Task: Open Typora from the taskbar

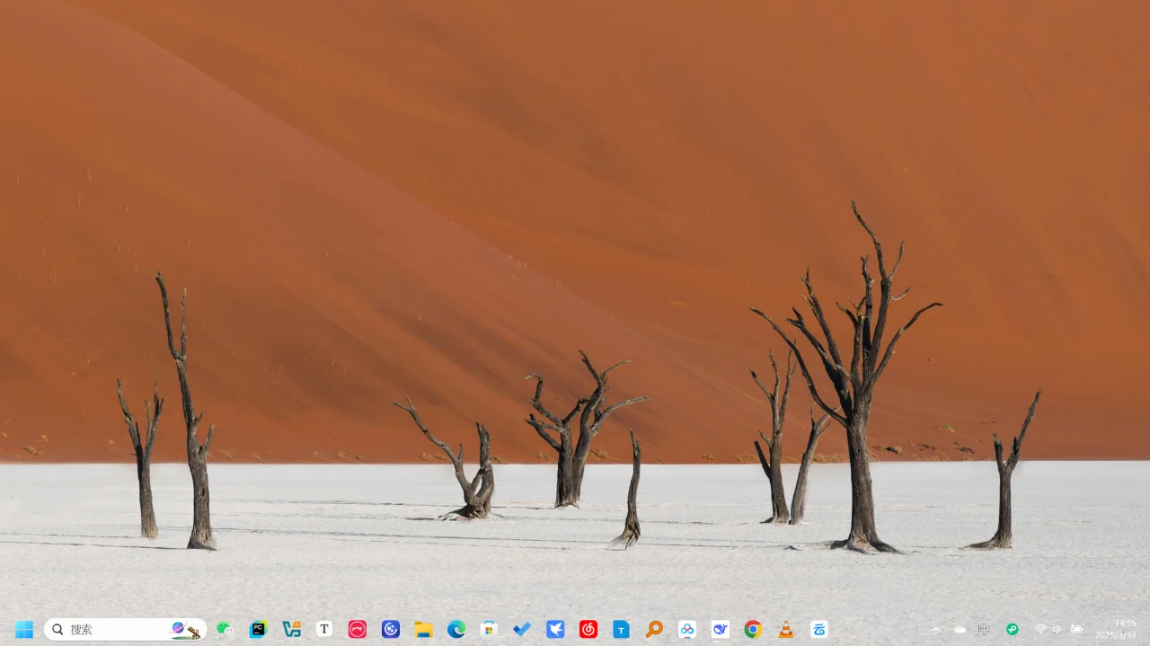Action: (324, 629)
